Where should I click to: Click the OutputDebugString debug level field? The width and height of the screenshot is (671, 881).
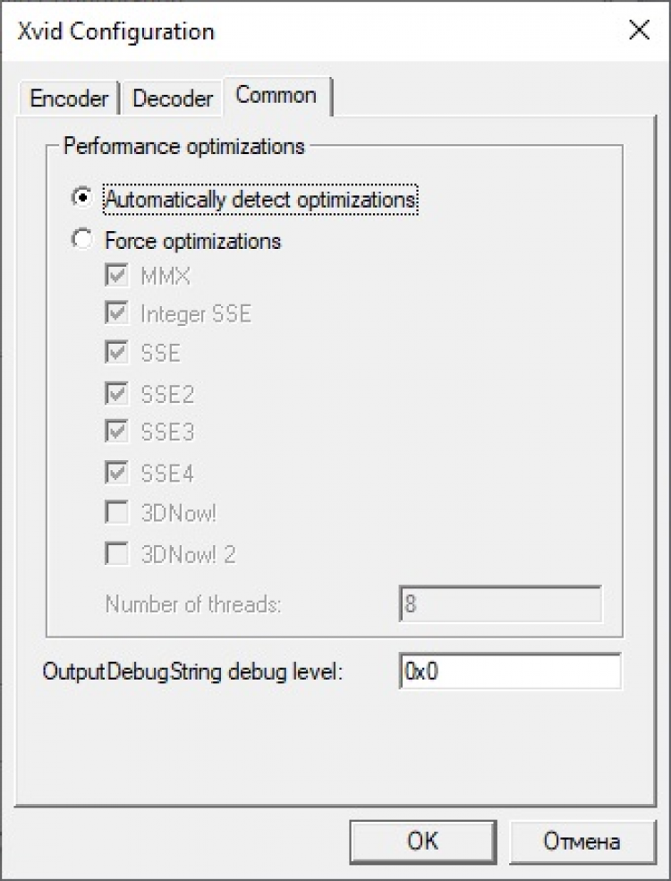(x=509, y=671)
